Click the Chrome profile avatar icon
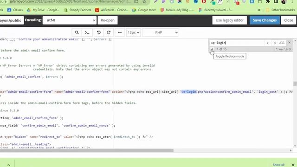This screenshot has height=167, width=297. (284, 2)
